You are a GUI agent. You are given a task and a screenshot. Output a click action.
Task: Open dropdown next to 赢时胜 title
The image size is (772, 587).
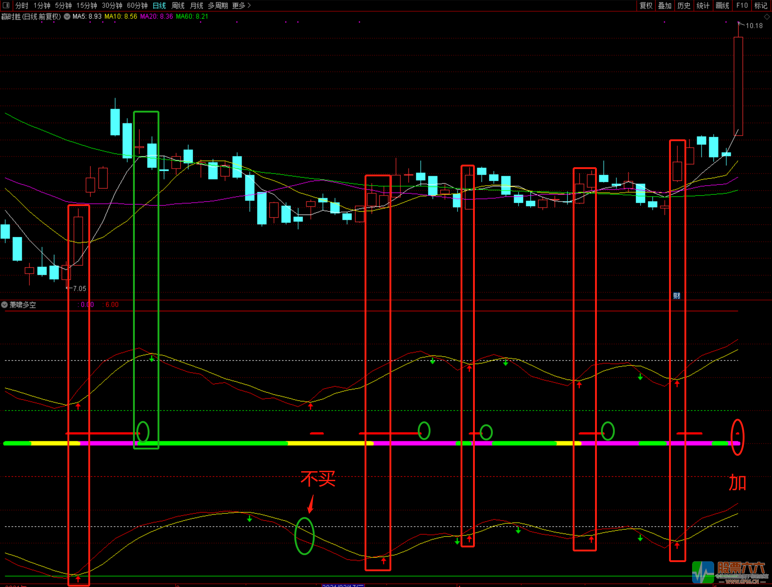(x=67, y=16)
